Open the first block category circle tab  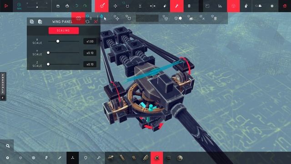pos(7,158)
